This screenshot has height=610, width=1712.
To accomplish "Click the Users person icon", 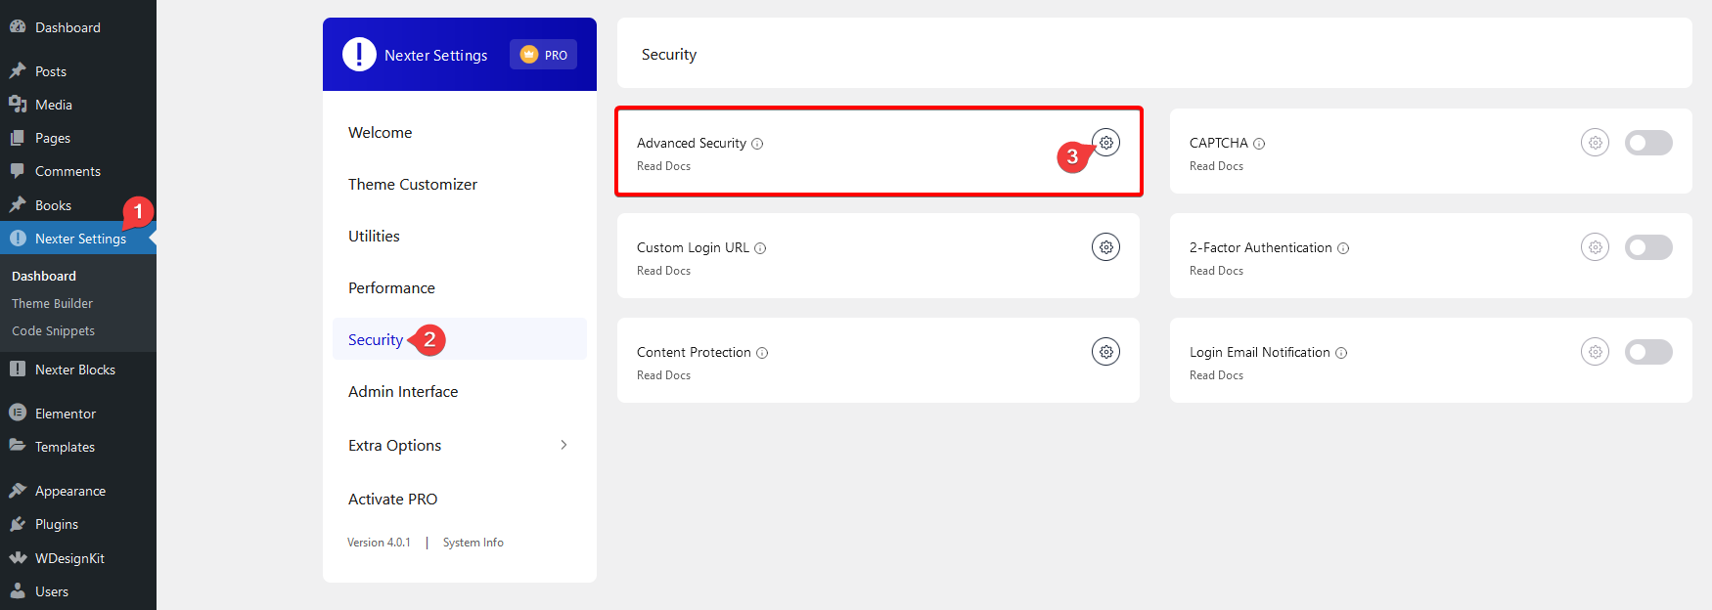I will point(18,590).
